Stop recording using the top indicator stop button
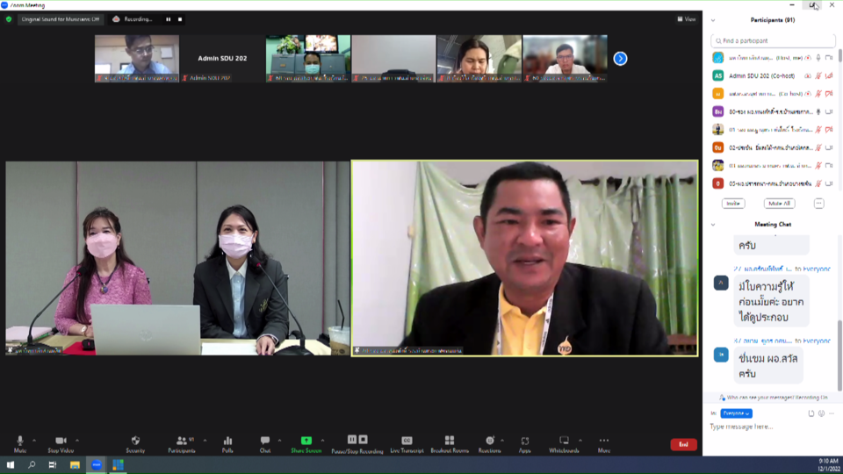Image resolution: width=843 pixels, height=474 pixels. [x=180, y=19]
